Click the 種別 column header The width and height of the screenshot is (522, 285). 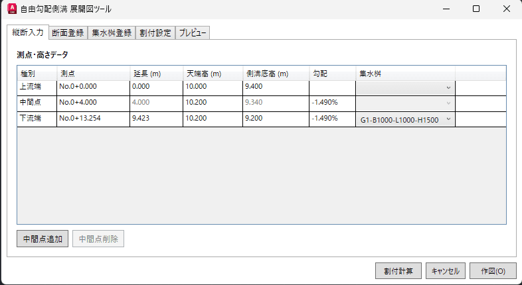pos(37,72)
